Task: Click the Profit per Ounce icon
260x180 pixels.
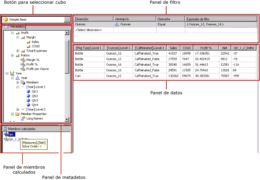Action: click(23, 69)
